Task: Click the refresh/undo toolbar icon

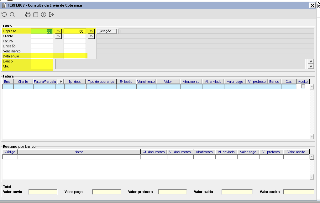Action: pos(4,14)
